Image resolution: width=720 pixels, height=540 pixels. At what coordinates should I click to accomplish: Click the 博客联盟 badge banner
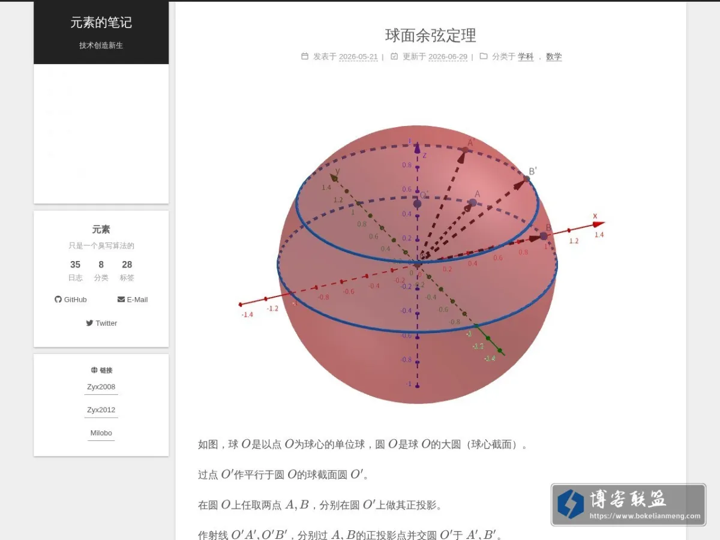(x=628, y=505)
